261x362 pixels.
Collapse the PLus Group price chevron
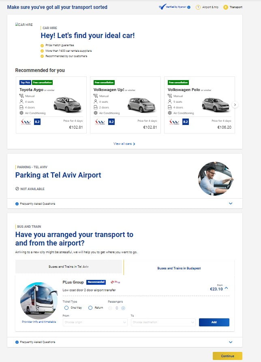226,288
